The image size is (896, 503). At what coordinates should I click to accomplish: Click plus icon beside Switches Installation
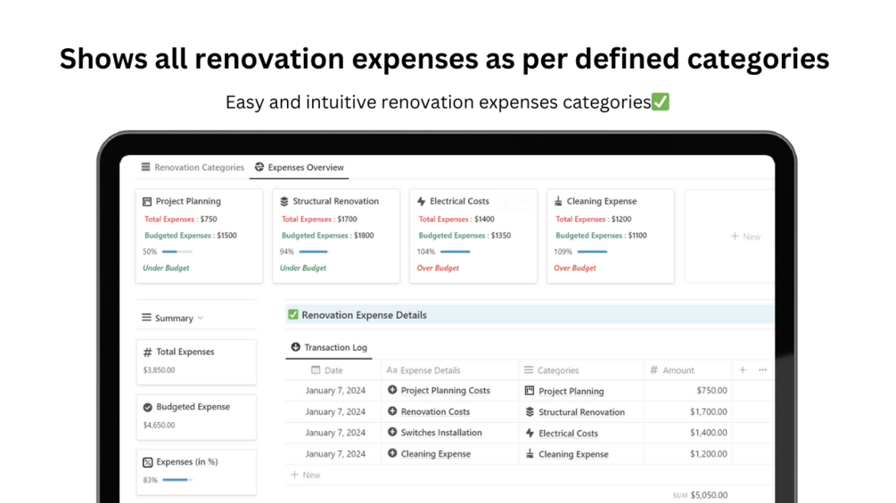(x=392, y=433)
